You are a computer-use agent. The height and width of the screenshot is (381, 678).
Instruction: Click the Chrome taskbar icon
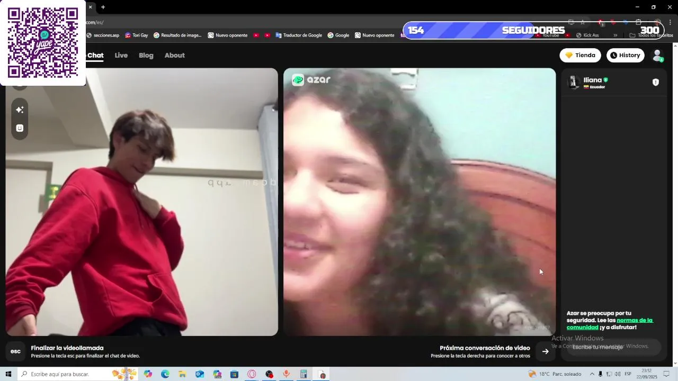tap(321, 374)
